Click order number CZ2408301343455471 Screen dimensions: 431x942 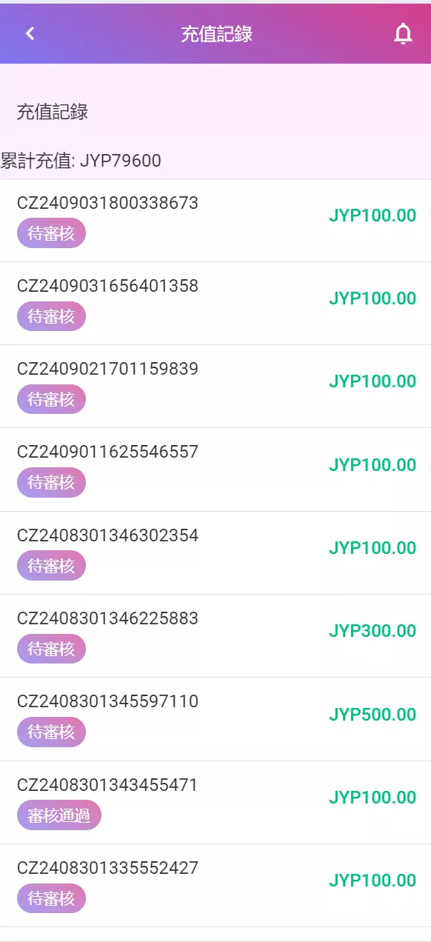[x=107, y=784]
